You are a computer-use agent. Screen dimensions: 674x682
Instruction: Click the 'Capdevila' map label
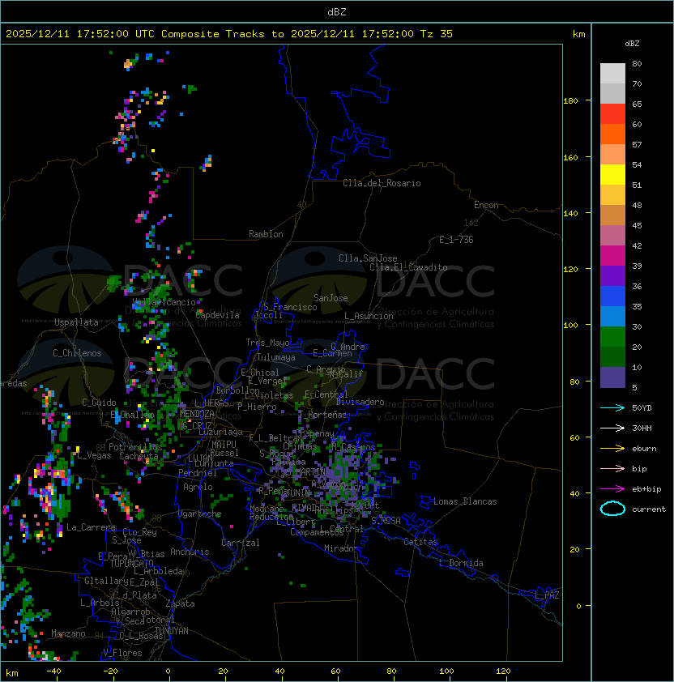tap(218, 315)
